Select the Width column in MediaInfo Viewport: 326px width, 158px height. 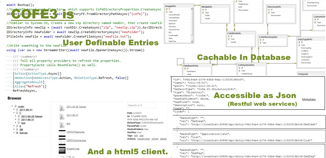click(x=207, y=15)
